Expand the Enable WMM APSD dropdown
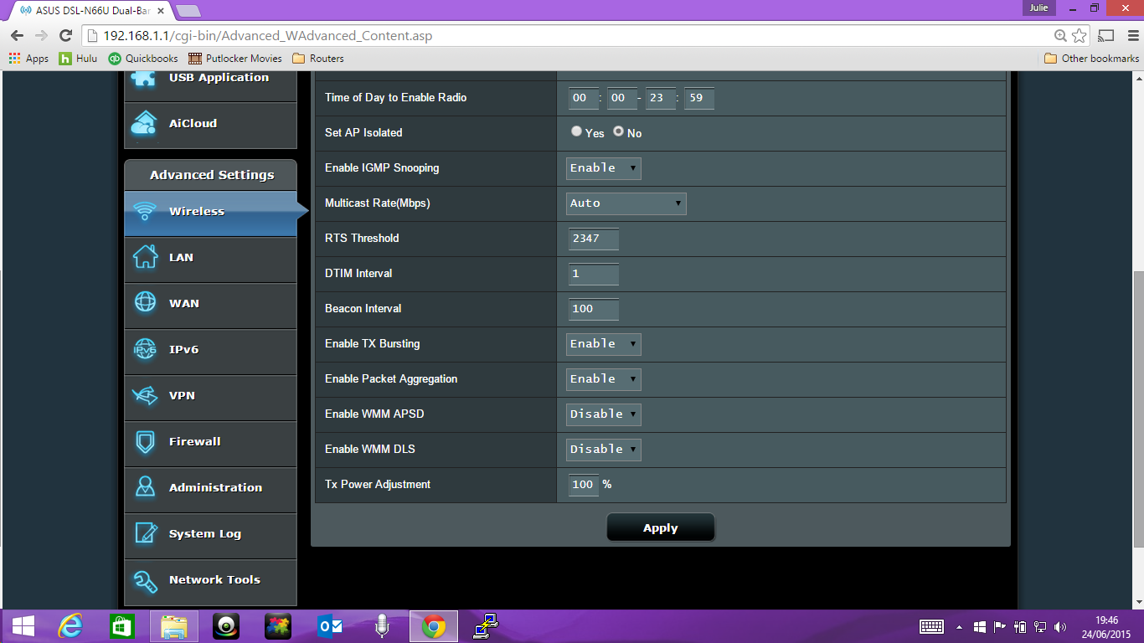The image size is (1144, 643). [603, 414]
